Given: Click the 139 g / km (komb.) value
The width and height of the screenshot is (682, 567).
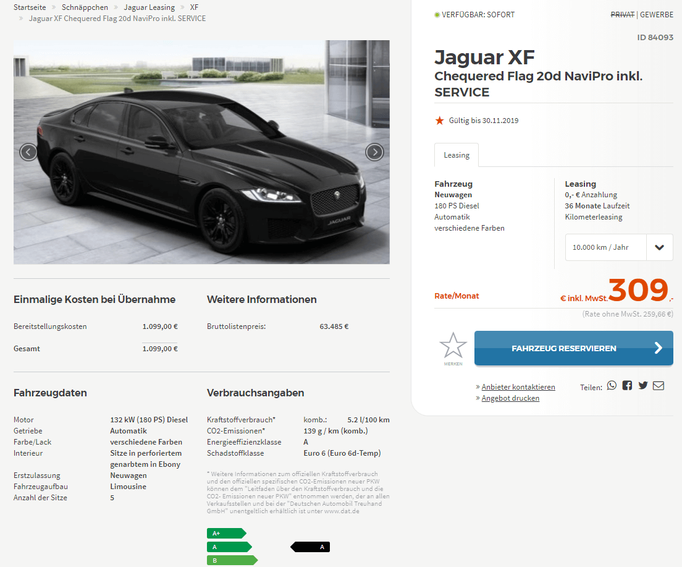Looking at the screenshot, I should point(336,431).
